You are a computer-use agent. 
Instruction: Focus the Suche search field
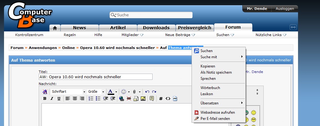[x=151, y=15]
